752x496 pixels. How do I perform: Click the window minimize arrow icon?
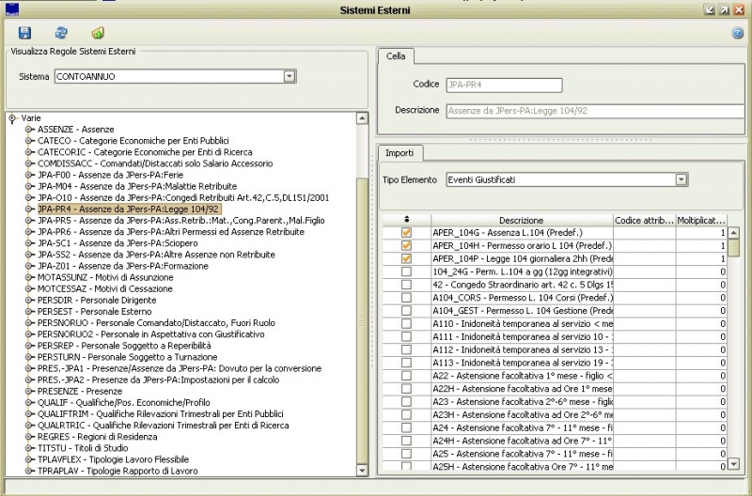coord(710,8)
